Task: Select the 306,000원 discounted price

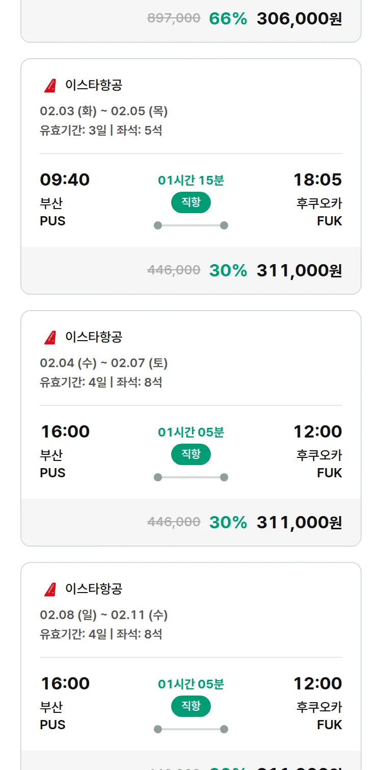Action: click(299, 19)
